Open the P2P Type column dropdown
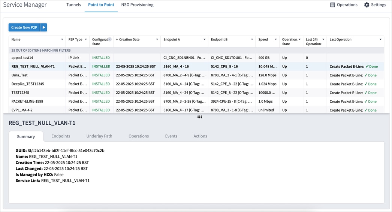The height and width of the screenshot is (212, 392). tap(86, 40)
